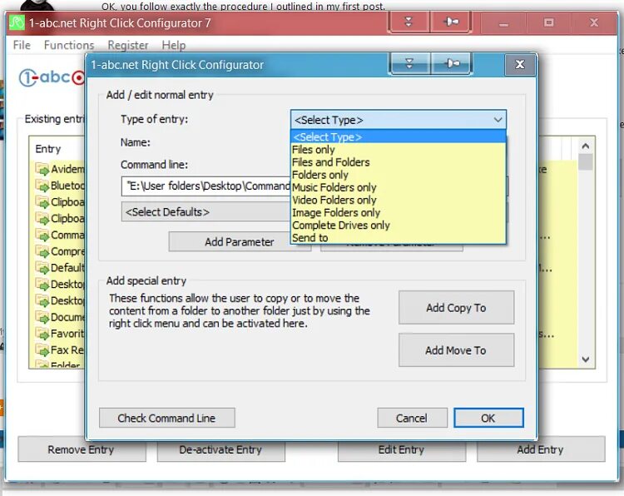Viewport: 624px width, 496px height.
Task: Click Remove Entry in main window
Action: (x=82, y=449)
